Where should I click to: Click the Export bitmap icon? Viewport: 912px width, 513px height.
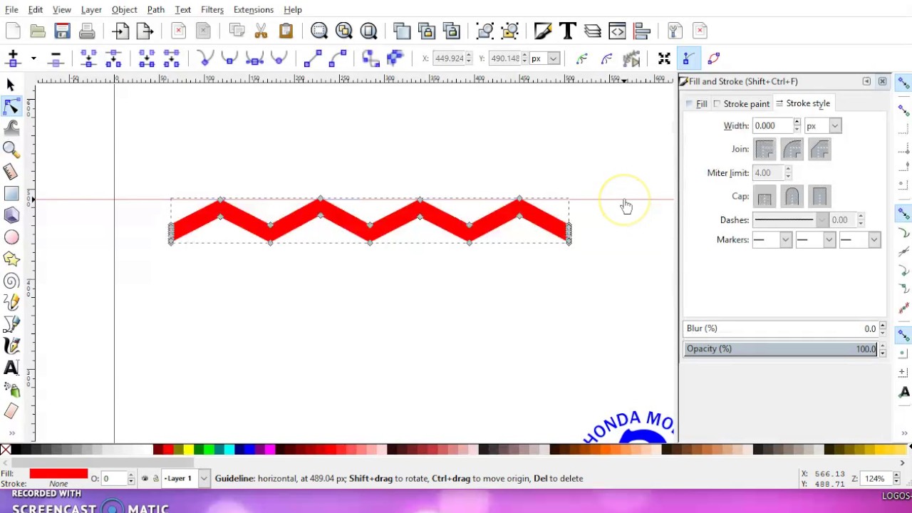pos(145,31)
